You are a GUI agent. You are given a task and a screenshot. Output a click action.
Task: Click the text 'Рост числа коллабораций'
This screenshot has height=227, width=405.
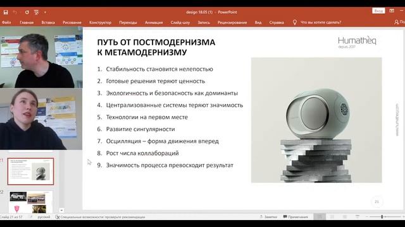coord(142,153)
